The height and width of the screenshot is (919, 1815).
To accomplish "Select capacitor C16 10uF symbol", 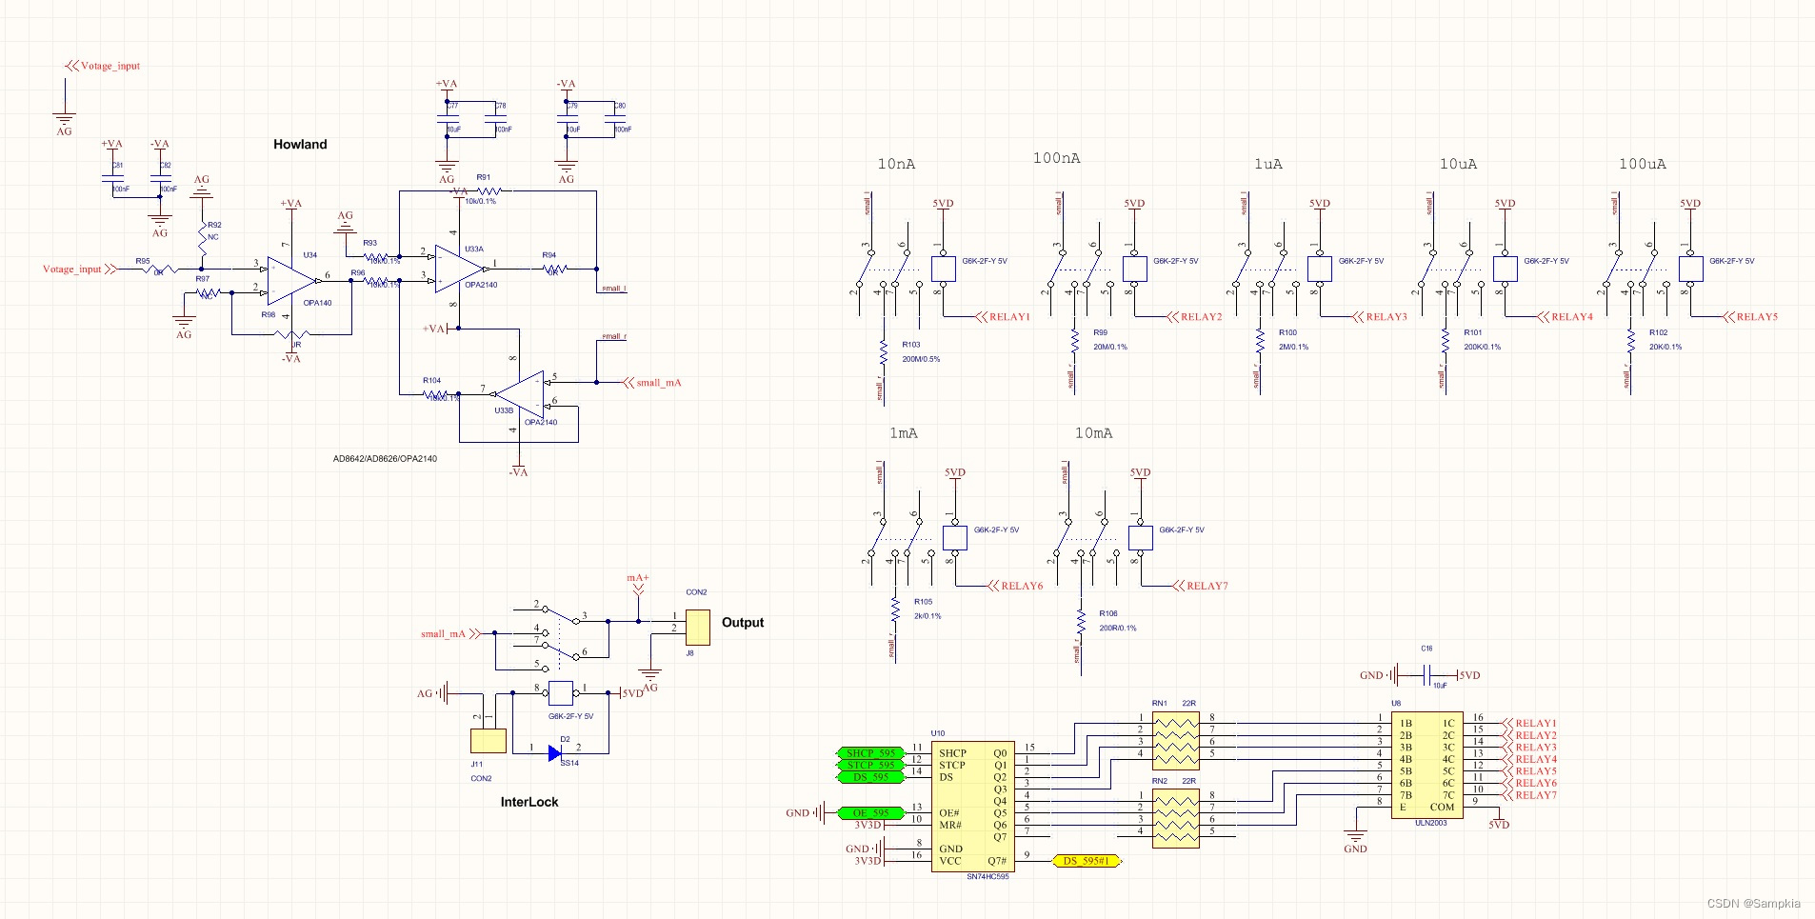I will (1426, 675).
